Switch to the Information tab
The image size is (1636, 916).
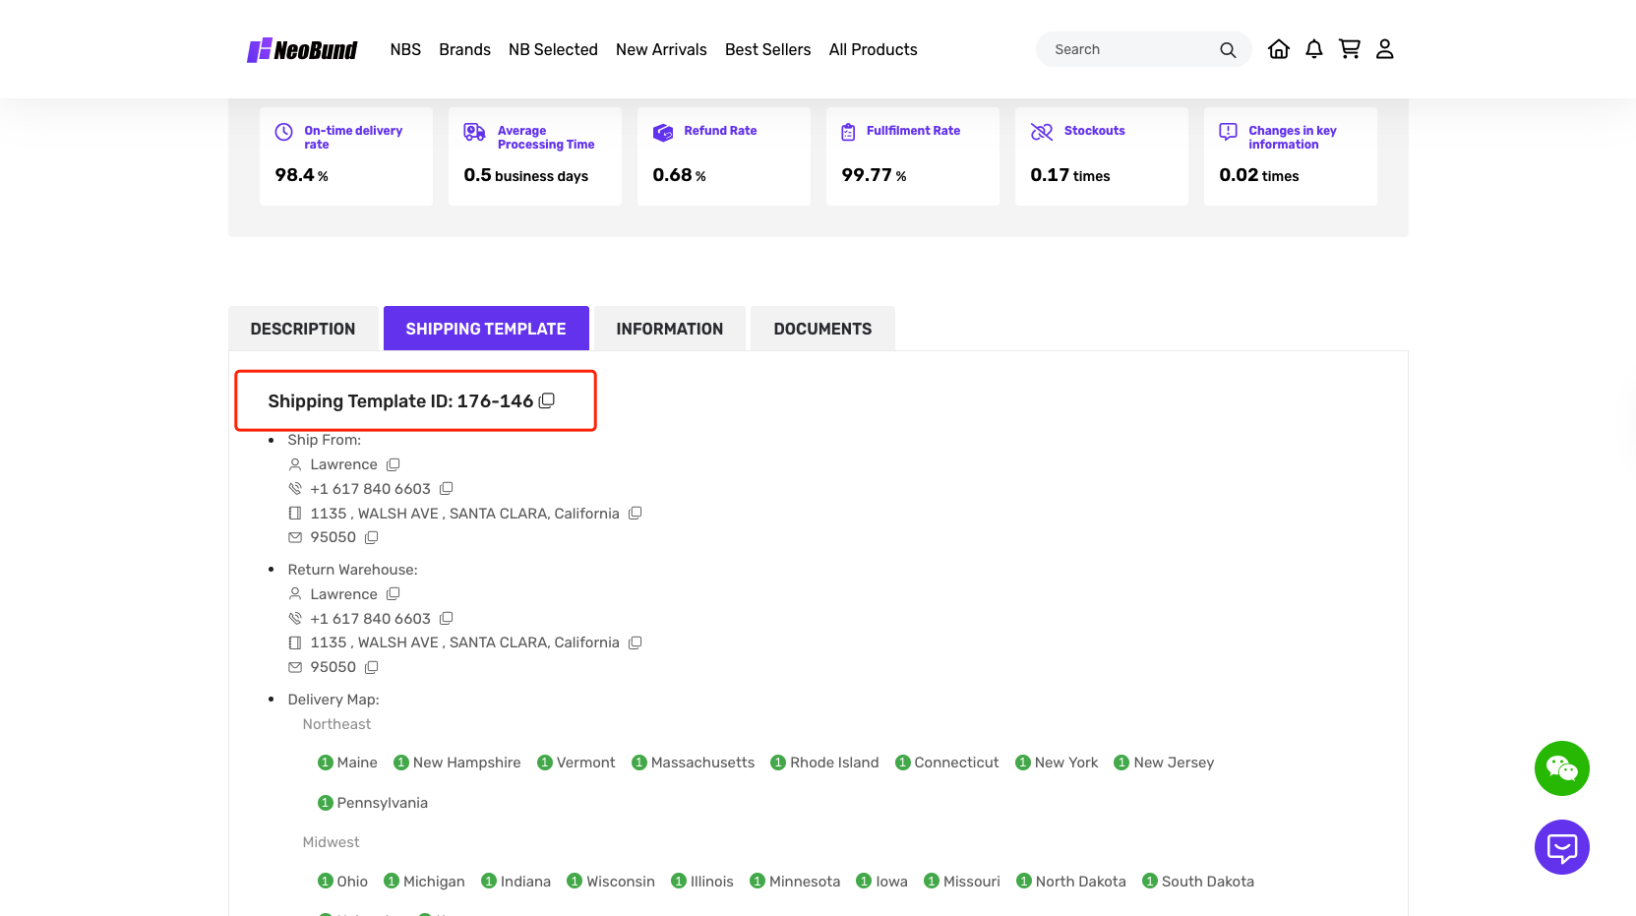click(x=669, y=329)
